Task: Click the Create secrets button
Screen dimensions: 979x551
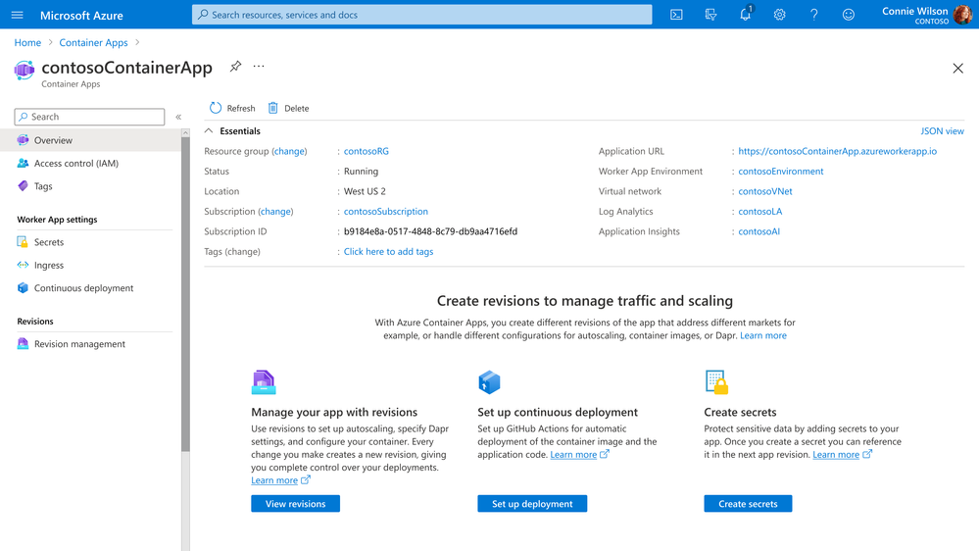Action: [x=748, y=504]
